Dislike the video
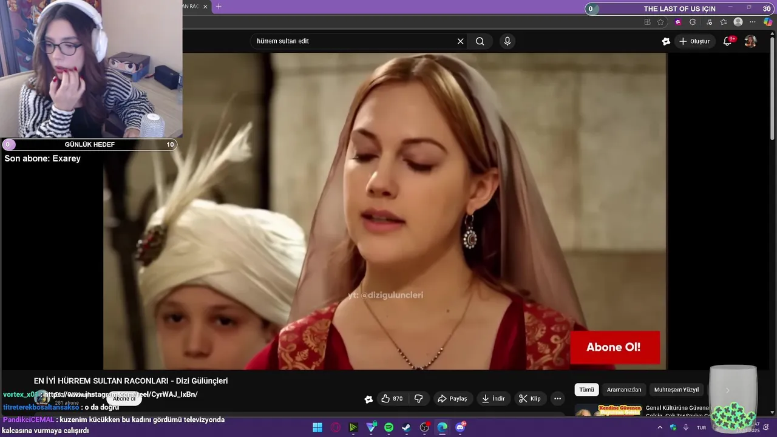Viewport: 777px width, 437px height. click(x=418, y=399)
